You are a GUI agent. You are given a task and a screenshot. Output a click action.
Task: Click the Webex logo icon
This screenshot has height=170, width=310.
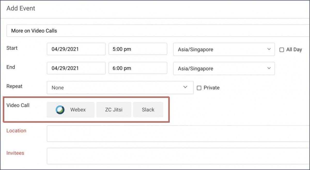[x=60, y=110]
